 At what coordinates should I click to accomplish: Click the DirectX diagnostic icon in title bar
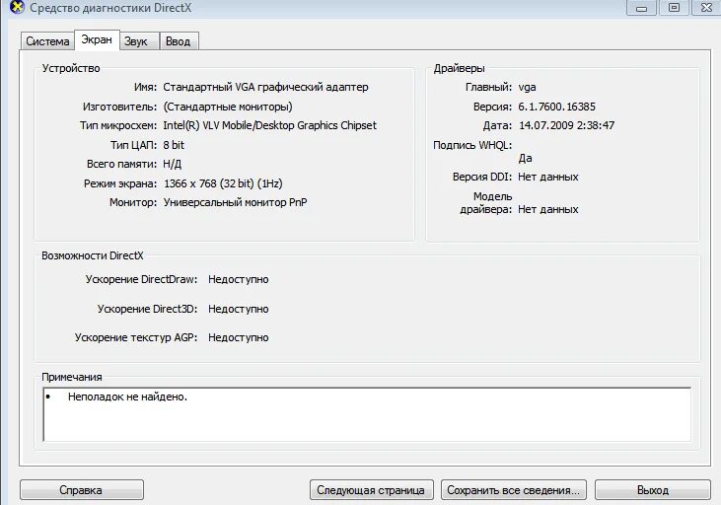pos(16,7)
